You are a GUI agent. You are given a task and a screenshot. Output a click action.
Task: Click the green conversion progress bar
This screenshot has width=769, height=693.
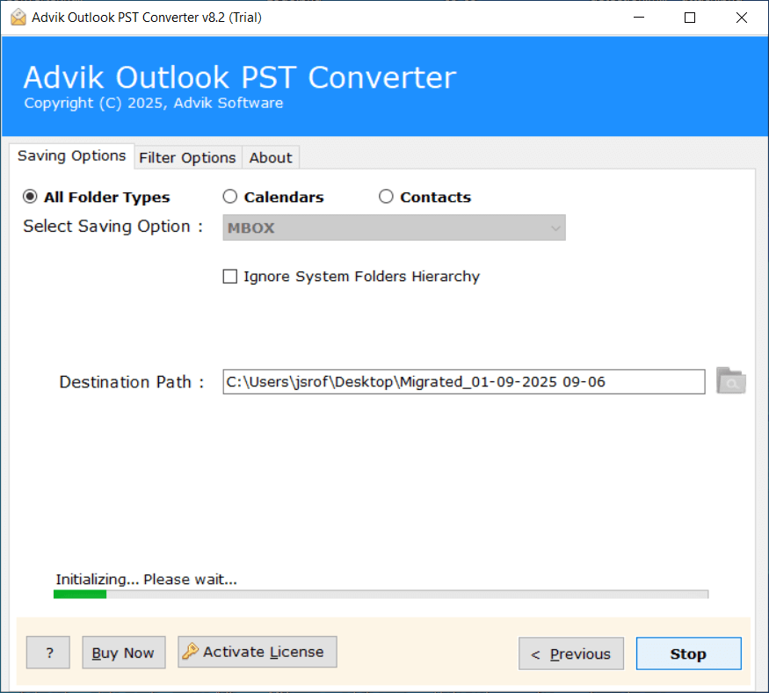pos(381,594)
